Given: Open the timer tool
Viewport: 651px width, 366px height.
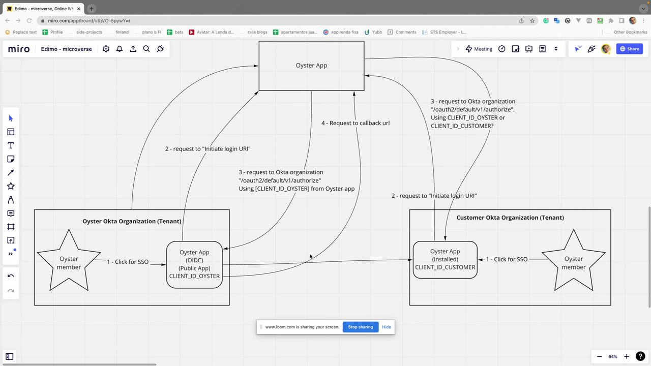Looking at the screenshot, I should coord(502,49).
